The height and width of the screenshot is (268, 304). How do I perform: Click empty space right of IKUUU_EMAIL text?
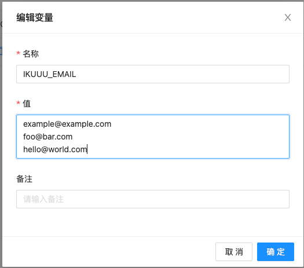click(x=182, y=75)
